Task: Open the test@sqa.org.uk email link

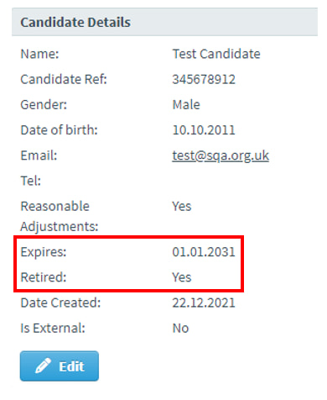Action: point(221,155)
